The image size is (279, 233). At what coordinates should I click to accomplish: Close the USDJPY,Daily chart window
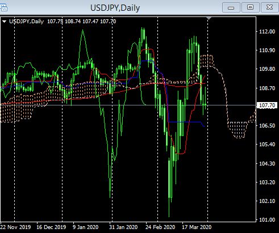coord(269,7)
